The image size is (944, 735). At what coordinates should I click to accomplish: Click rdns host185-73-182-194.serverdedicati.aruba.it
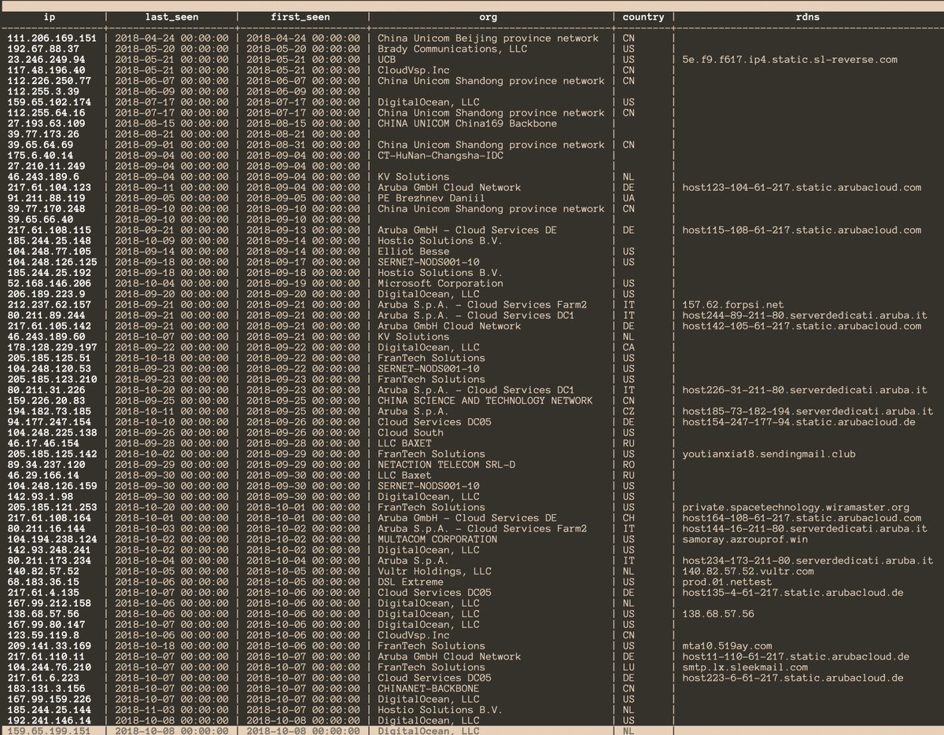807,411
